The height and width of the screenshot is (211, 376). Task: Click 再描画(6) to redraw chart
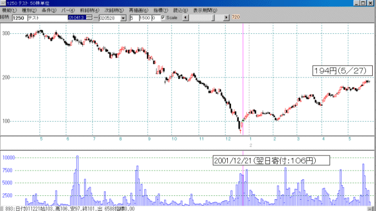[x=138, y=11]
